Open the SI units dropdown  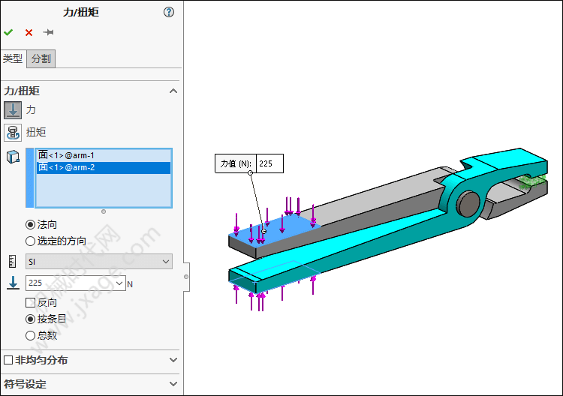click(99, 262)
